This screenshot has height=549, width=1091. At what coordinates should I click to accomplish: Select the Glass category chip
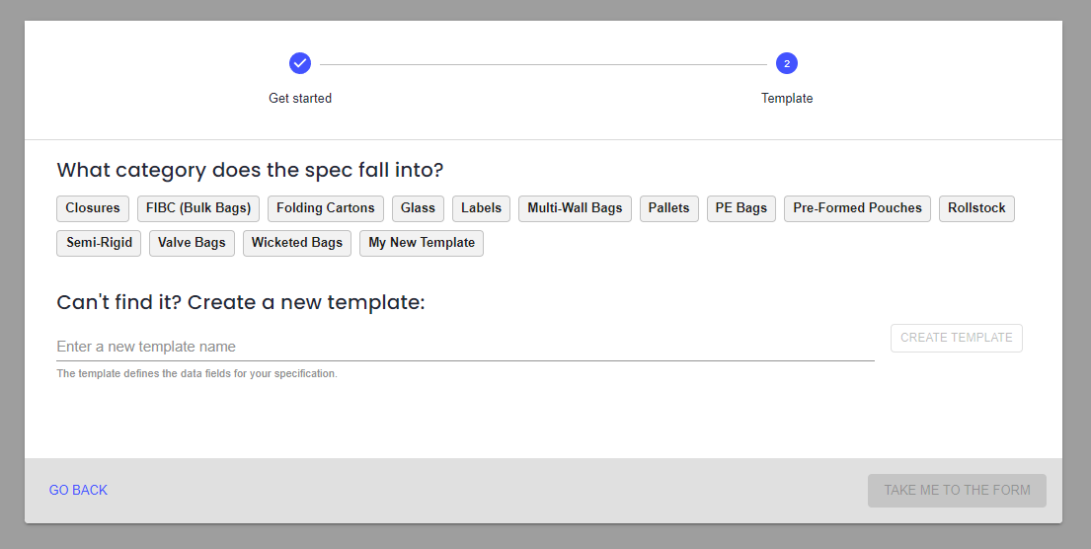coord(419,208)
